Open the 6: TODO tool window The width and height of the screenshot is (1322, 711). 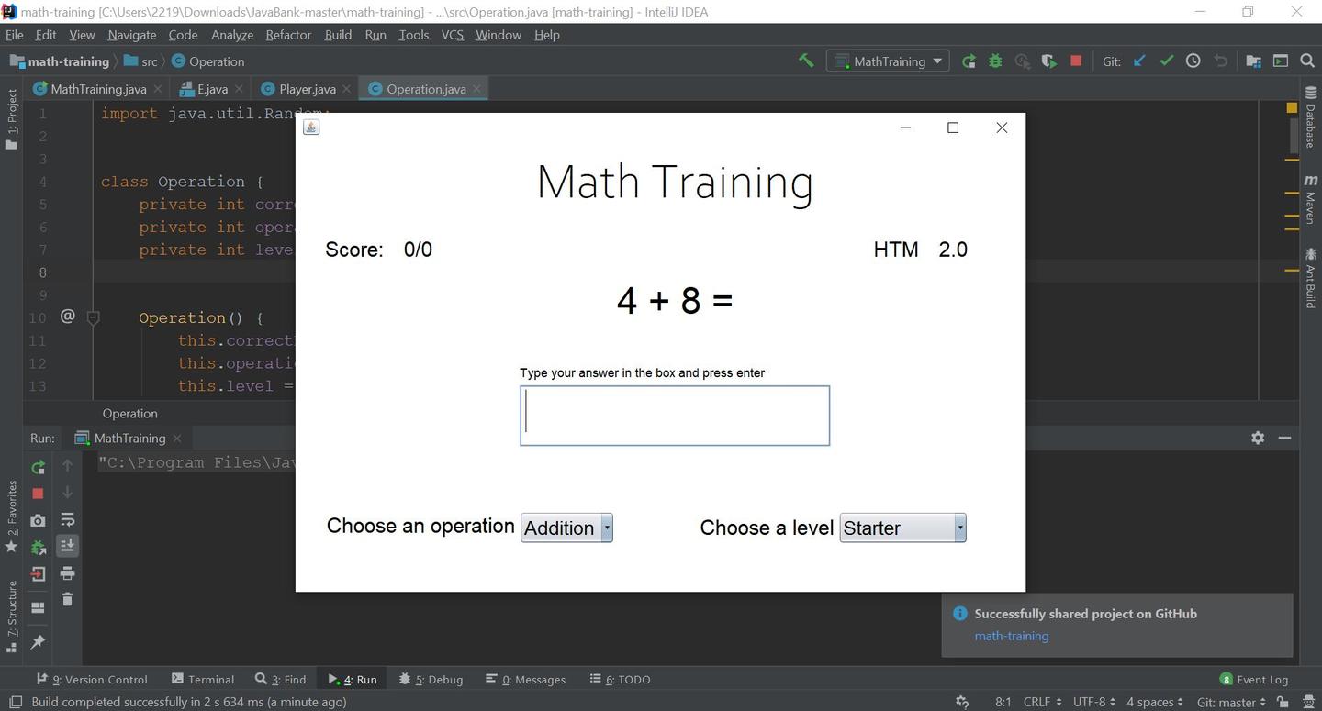620,680
